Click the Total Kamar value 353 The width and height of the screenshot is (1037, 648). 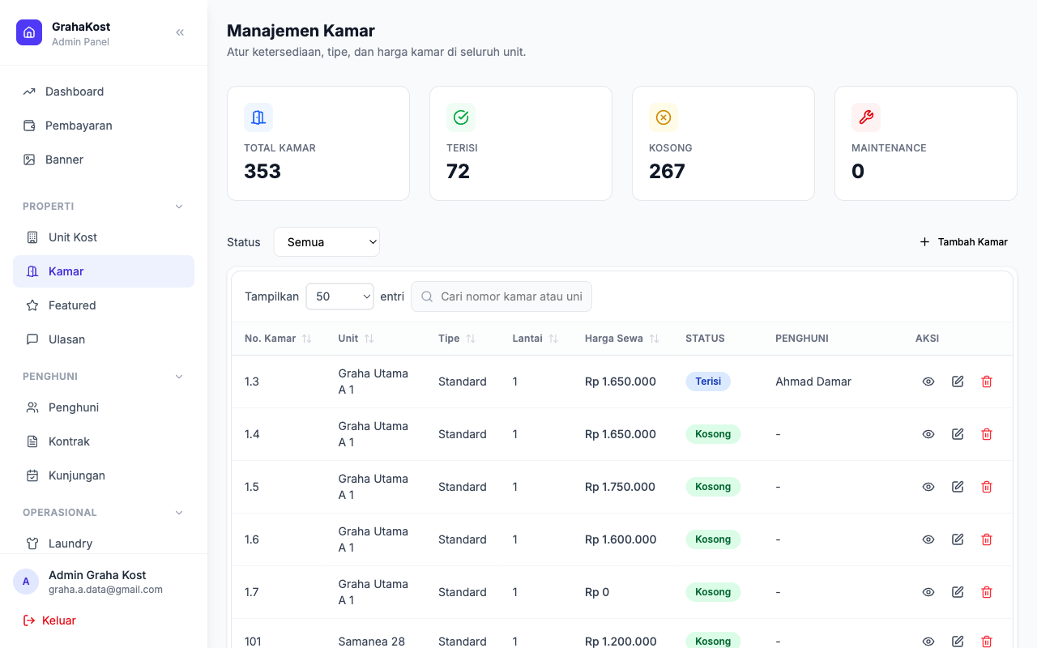[262, 171]
